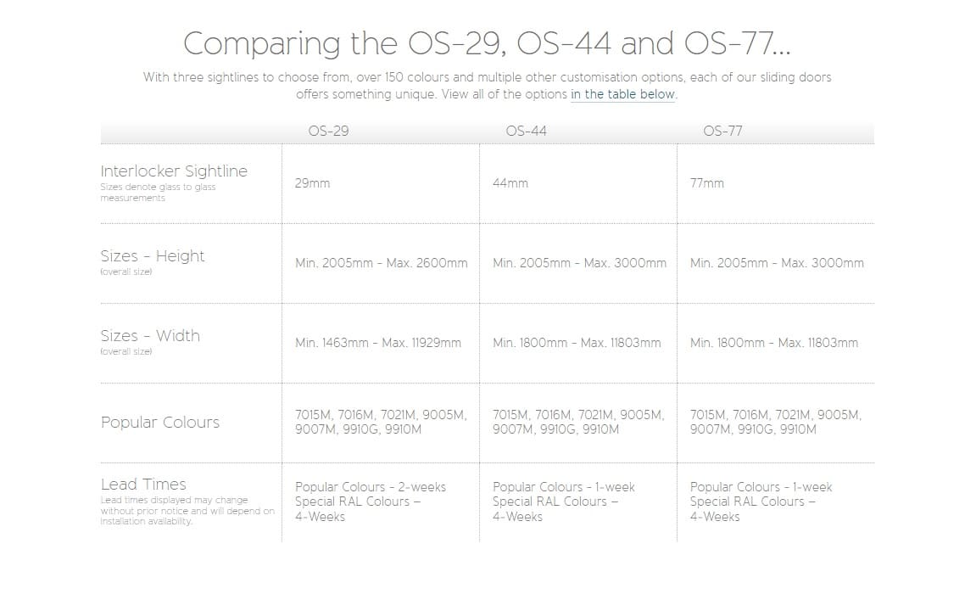
Task: Click the OS-77 column header
Action: (x=722, y=131)
